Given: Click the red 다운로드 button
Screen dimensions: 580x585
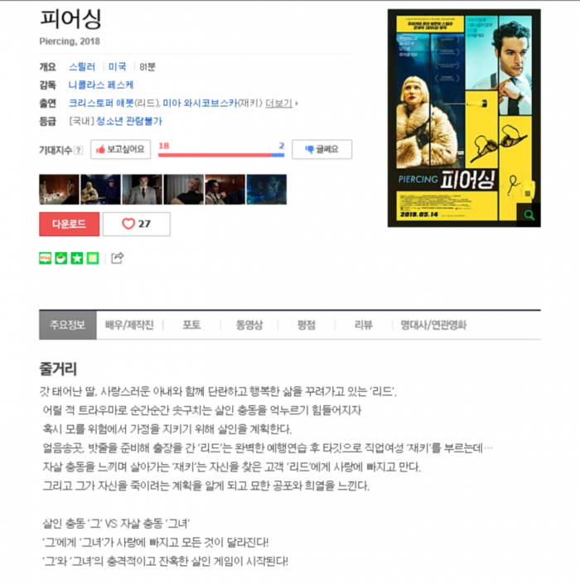Looking at the screenshot, I should pos(70,225).
